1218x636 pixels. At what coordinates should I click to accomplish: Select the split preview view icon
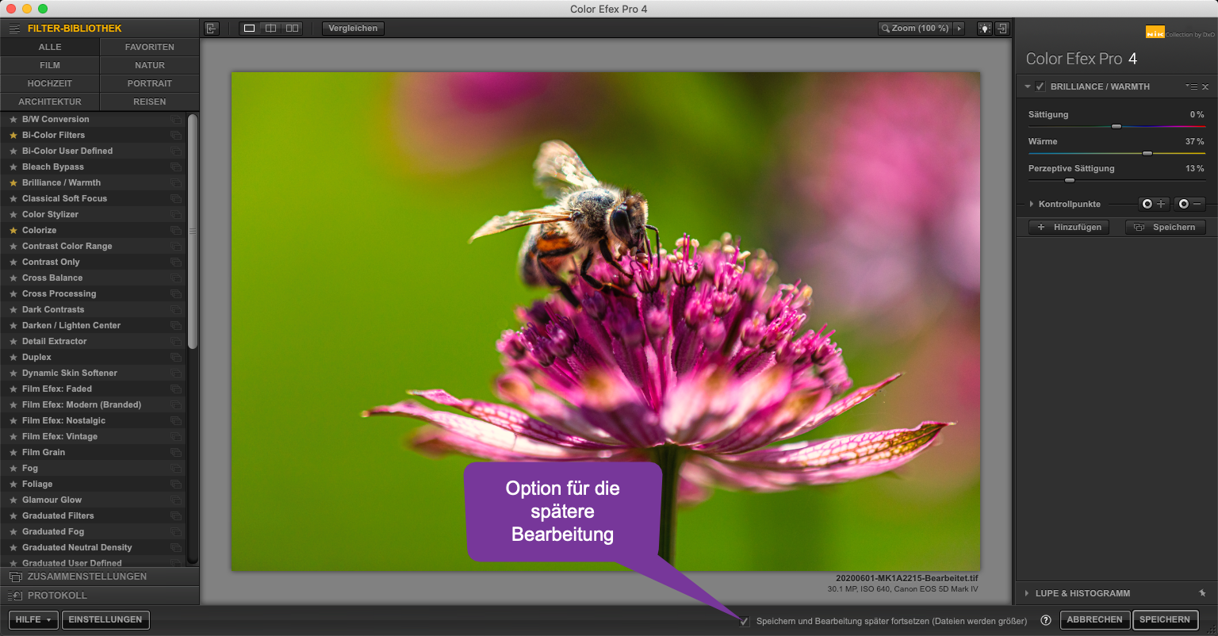(270, 29)
